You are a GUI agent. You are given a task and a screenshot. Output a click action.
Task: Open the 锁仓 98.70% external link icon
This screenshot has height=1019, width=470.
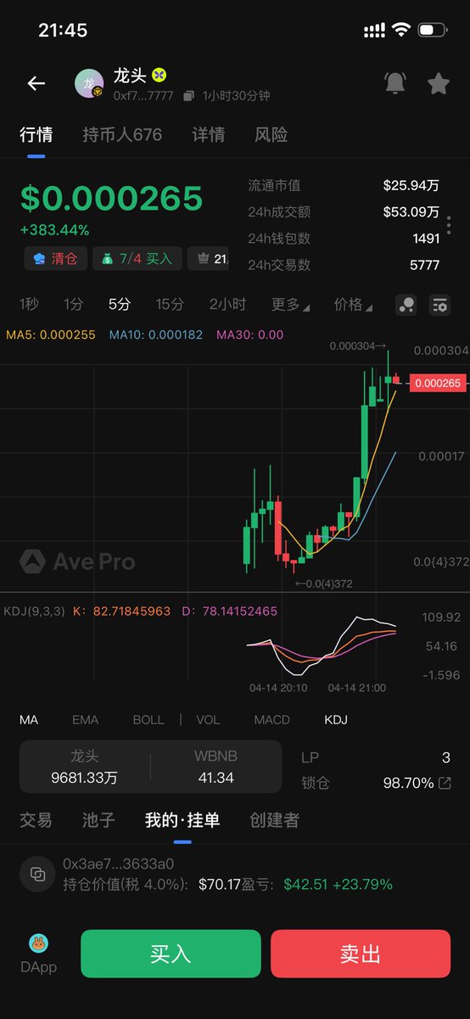pyautogui.click(x=445, y=783)
